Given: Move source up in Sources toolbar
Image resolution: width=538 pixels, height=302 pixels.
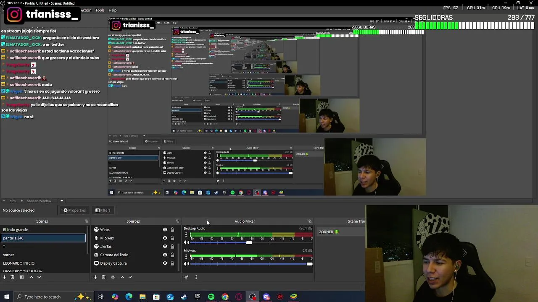Looking at the screenshot, I should [x=122, y=277].
